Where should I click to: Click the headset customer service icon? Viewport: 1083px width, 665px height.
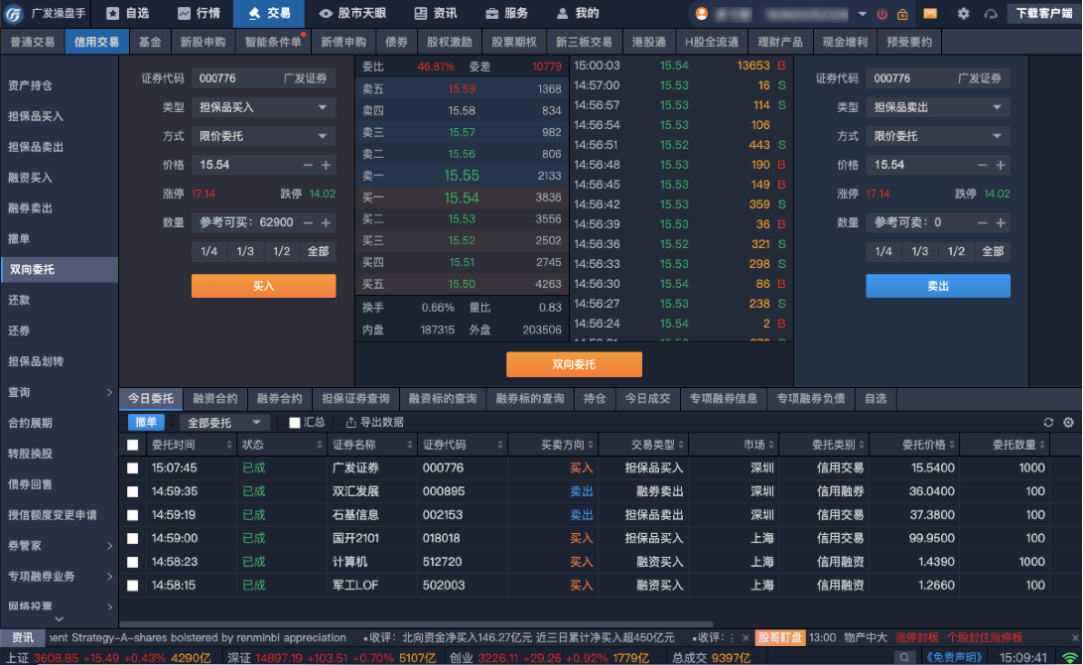pos(991,14)
